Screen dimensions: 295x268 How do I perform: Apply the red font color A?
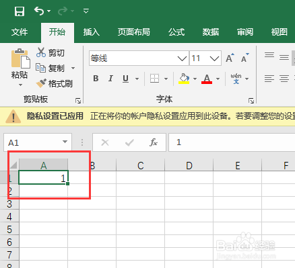(207, 79)
